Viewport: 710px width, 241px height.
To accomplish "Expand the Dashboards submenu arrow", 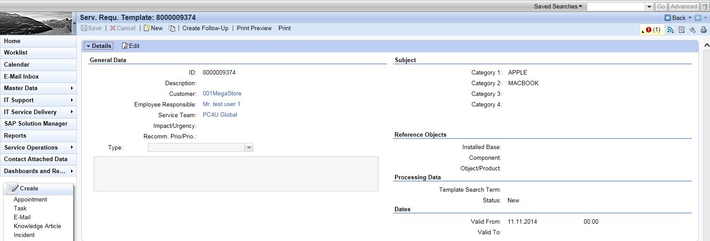I will click(x=72, y=171).
